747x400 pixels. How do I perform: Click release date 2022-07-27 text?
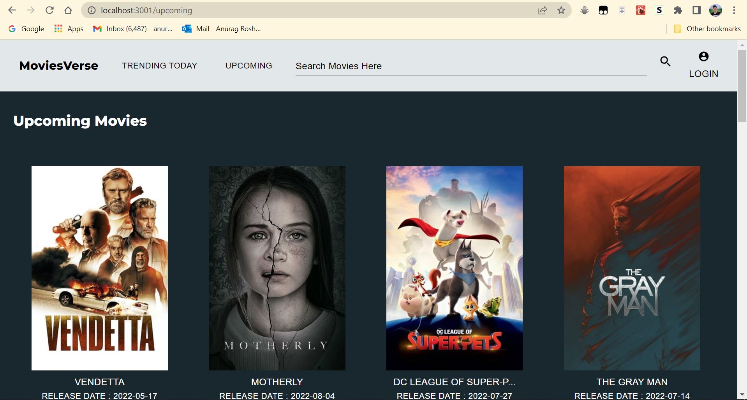pos(454,396)
